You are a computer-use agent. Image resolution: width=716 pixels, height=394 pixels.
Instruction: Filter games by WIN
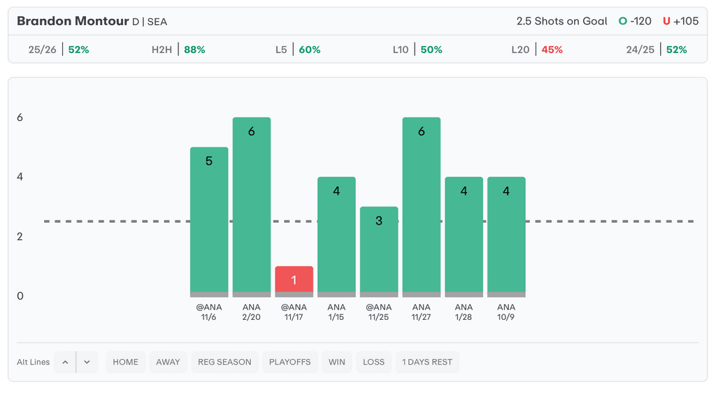(337, 362)
